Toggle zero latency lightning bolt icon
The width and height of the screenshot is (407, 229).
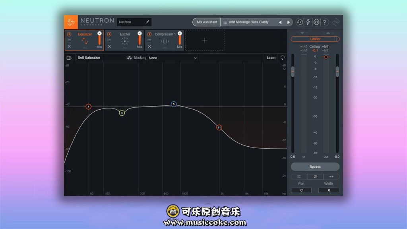[308, 22]
